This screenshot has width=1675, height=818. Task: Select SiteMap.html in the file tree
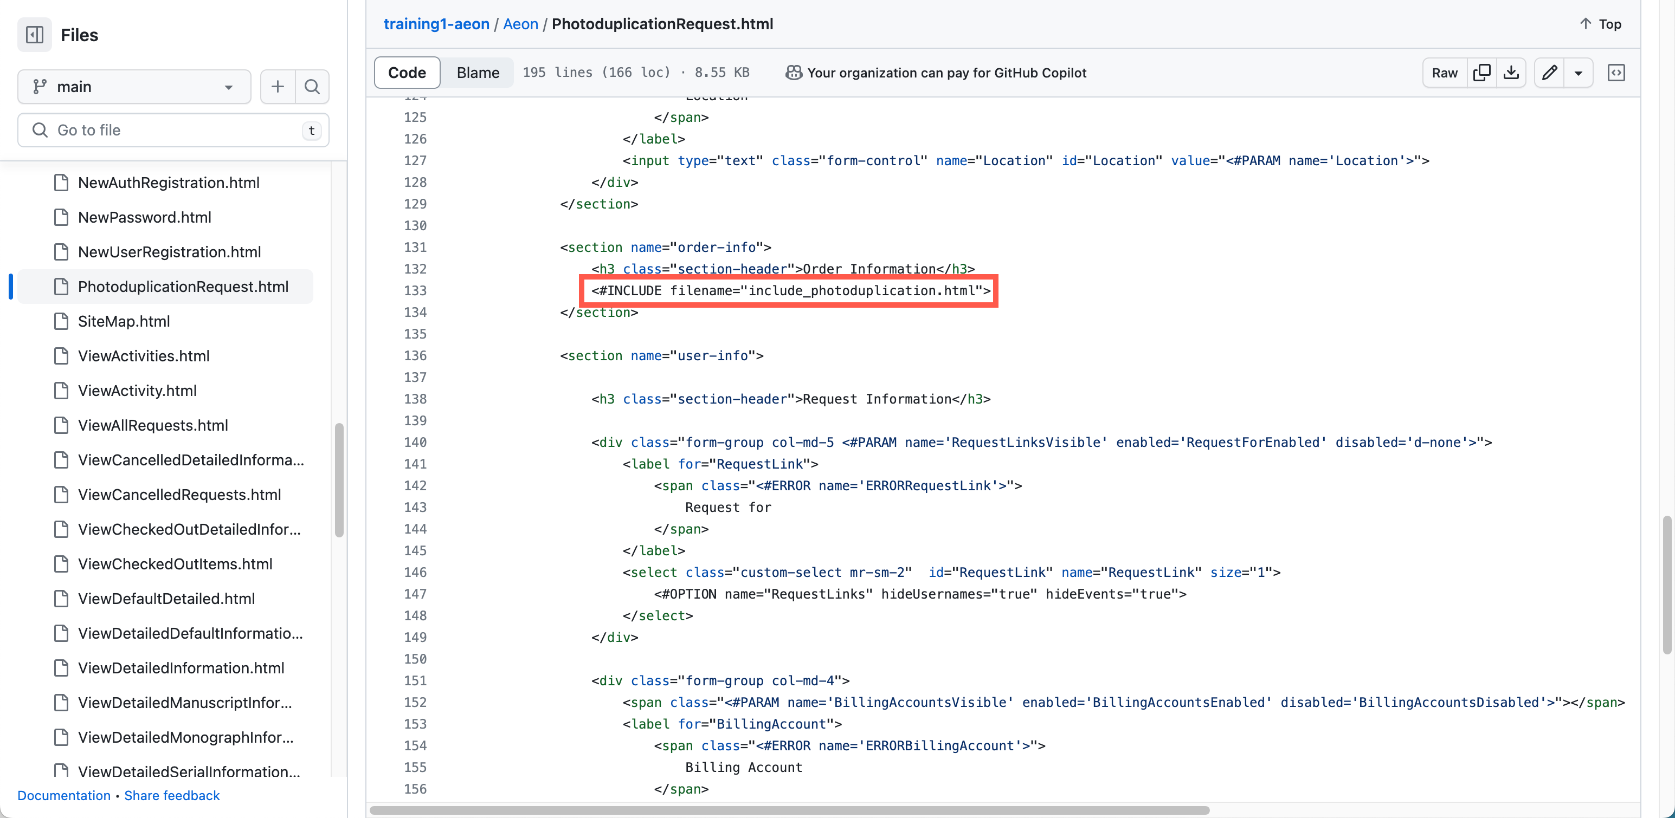pyautogui.click(x=125, y=321)
